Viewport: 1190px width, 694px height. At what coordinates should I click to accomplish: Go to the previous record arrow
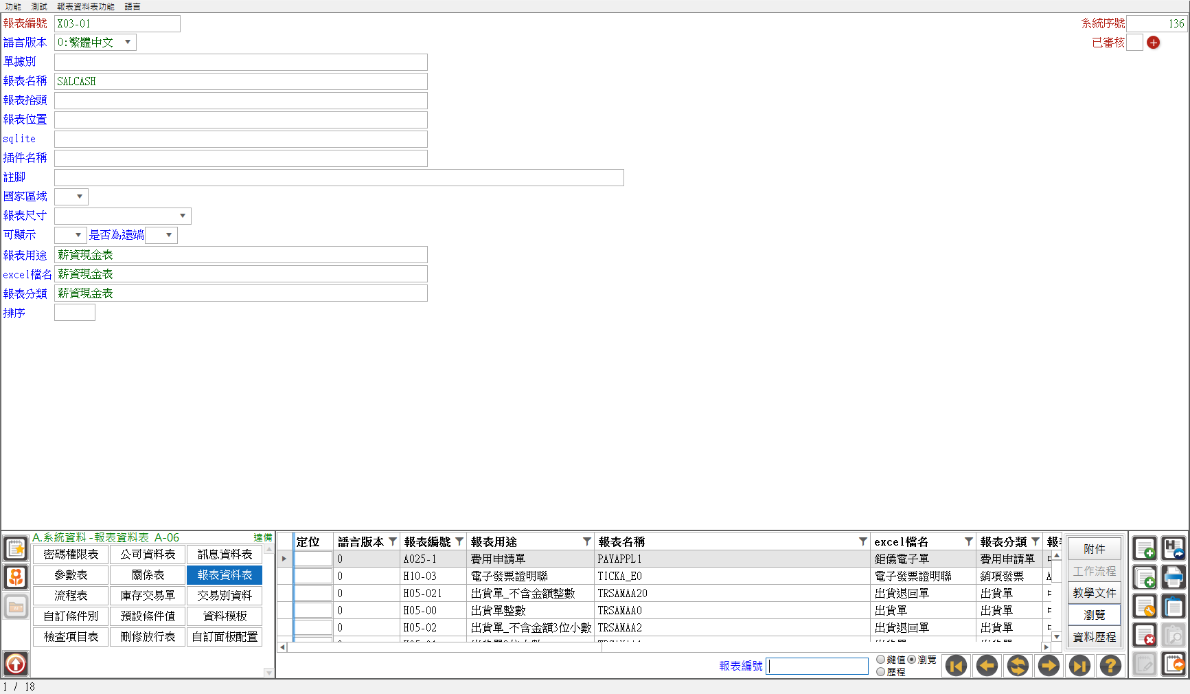[x=987, y=666]
